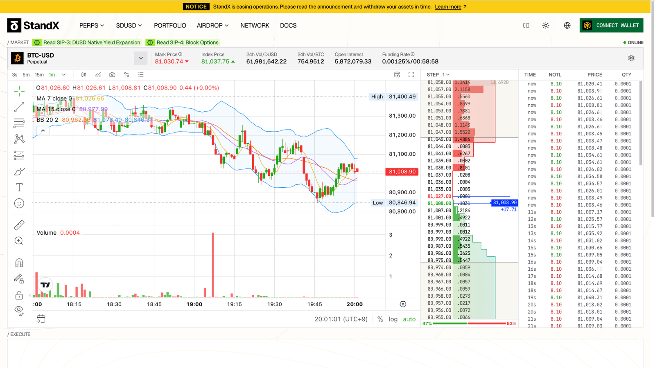The image size is (655, 368).
Task: Toggle auto scale on chart
Action: [409, 319]
